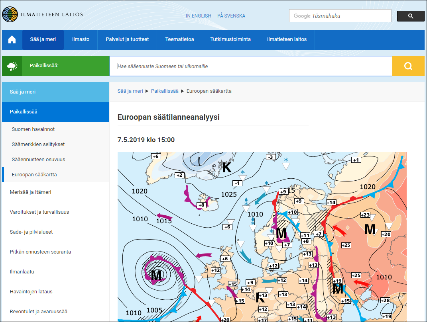Viewport: 427px width, 322px height.
Task: Click the green weather symbol beside Paikallissää
Action: 12,66
